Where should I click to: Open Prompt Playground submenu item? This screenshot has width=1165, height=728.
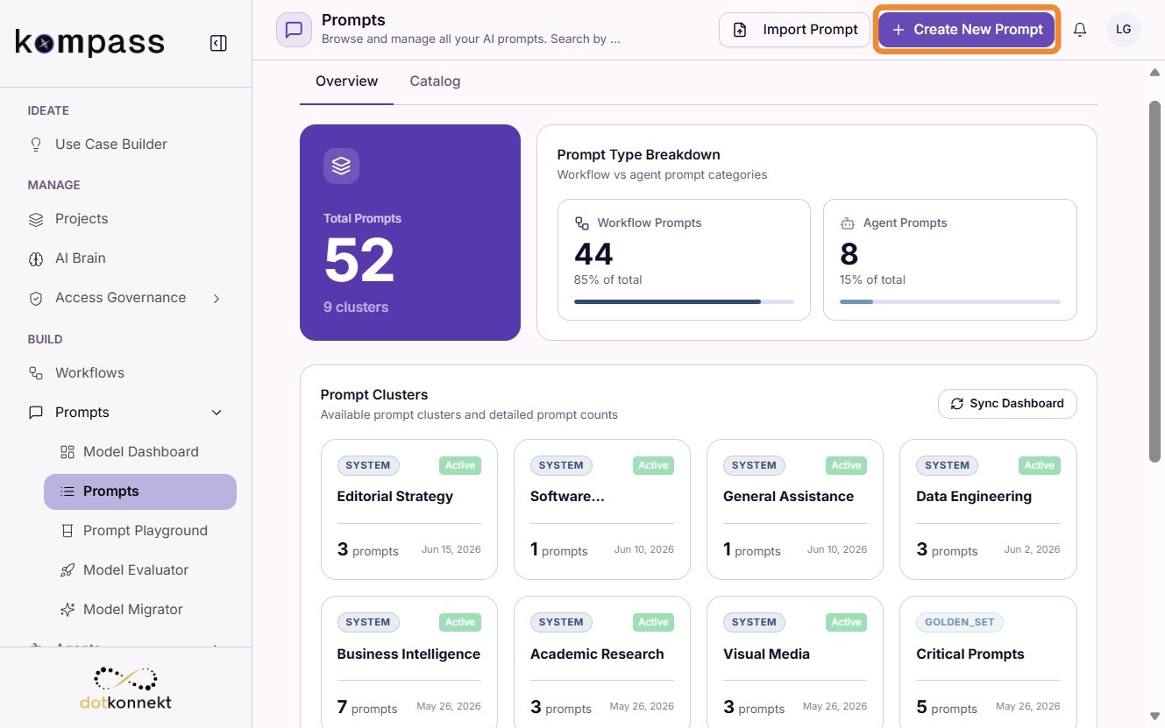[140, 531]
